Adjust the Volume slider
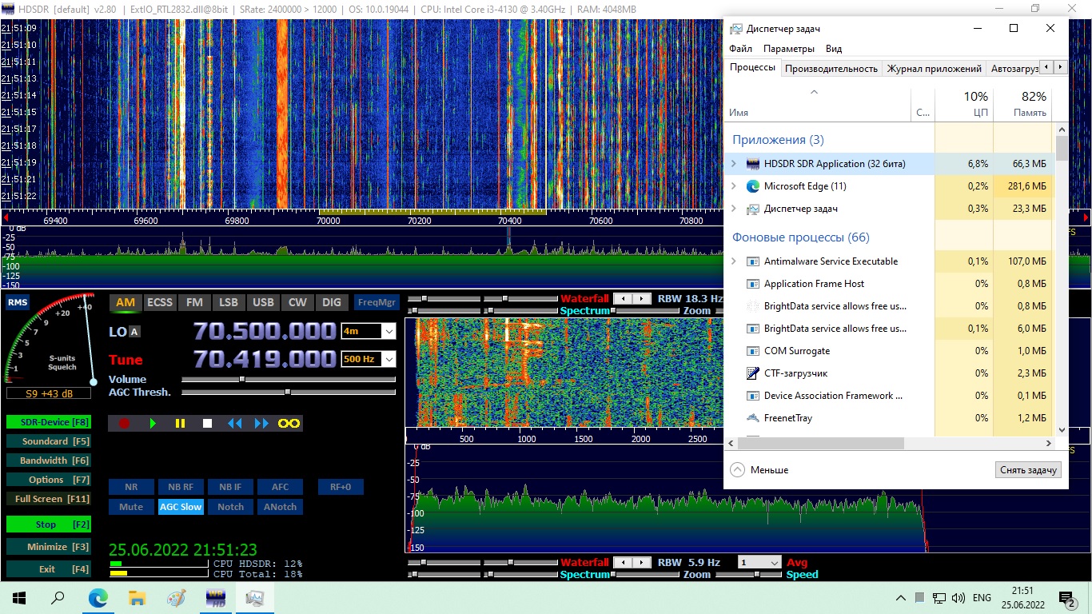Image resolution: width=1092 pixels, height=614 pixels. [242, 380]
